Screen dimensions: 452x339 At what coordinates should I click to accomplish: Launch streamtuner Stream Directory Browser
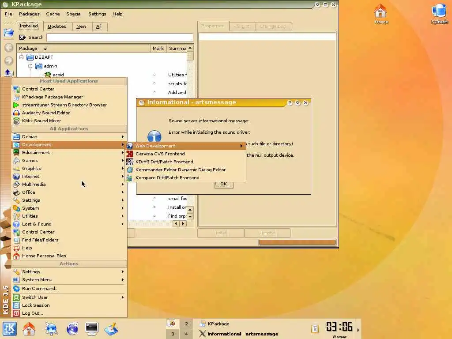[x=69, y=105]
